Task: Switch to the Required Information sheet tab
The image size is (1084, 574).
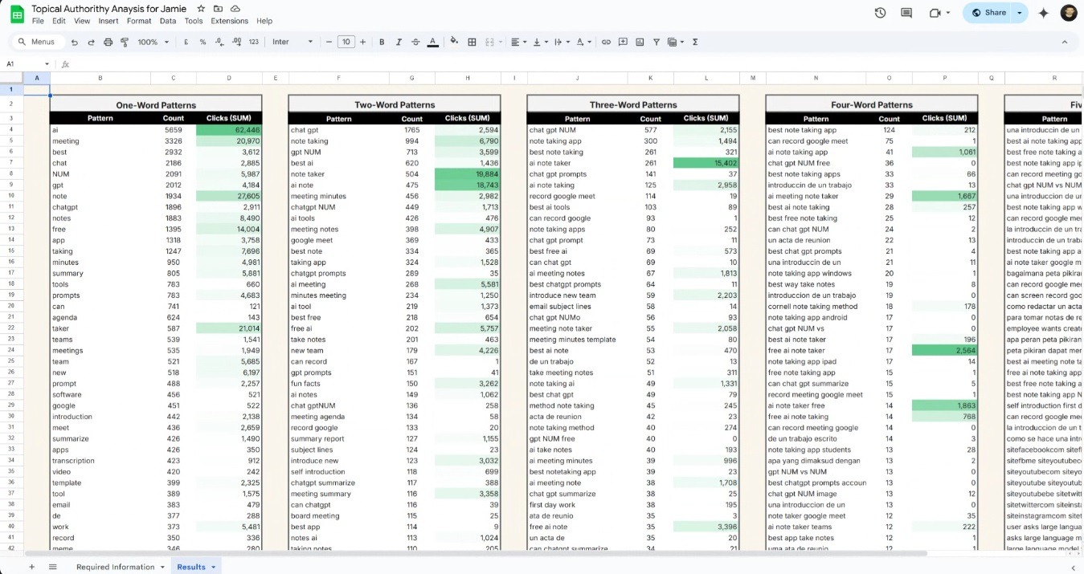Action: pyautogui.click(x=120, y=567)
